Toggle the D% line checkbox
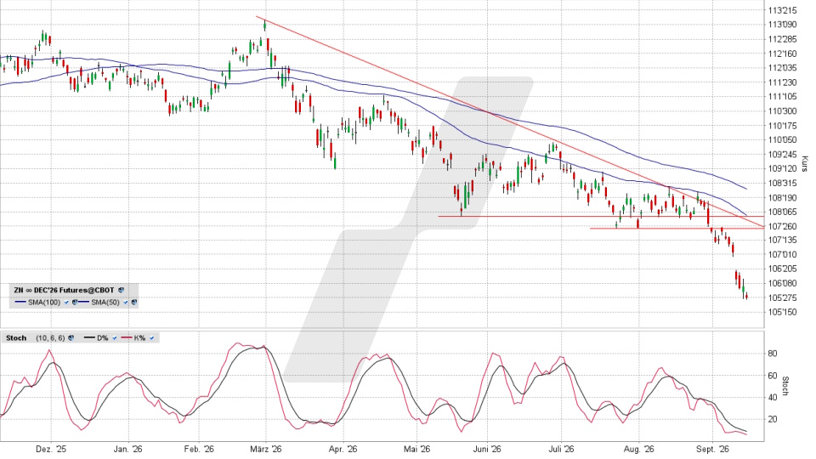This screenshot has height=459, width=816. [x=115, y=338]
